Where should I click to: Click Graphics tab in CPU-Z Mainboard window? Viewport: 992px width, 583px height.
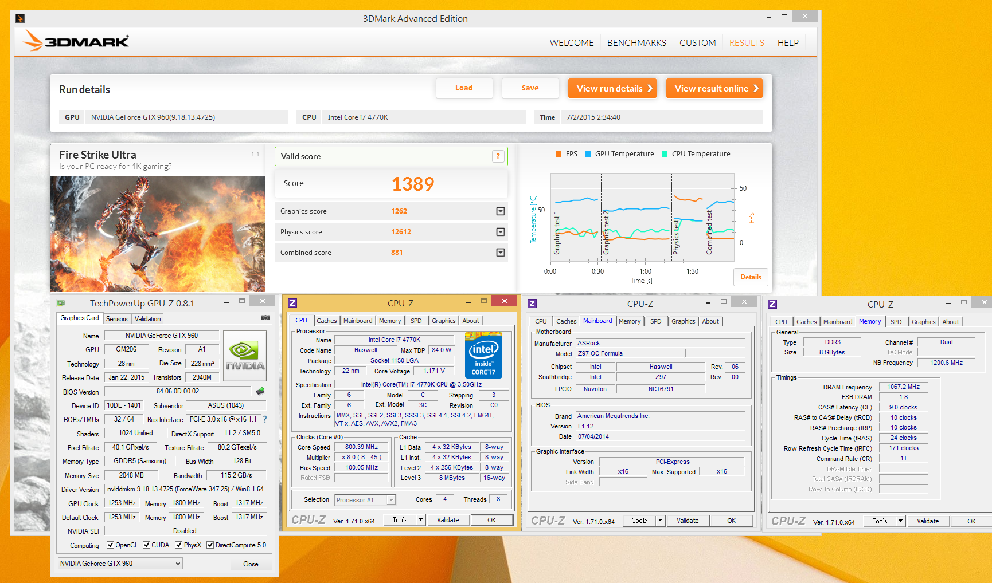(683, 321)
